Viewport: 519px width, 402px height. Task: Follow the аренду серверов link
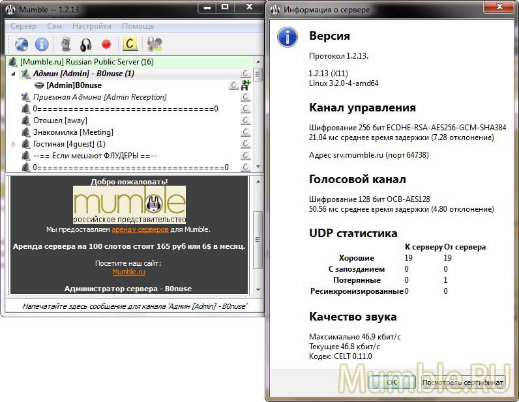[x=140, y=229]
